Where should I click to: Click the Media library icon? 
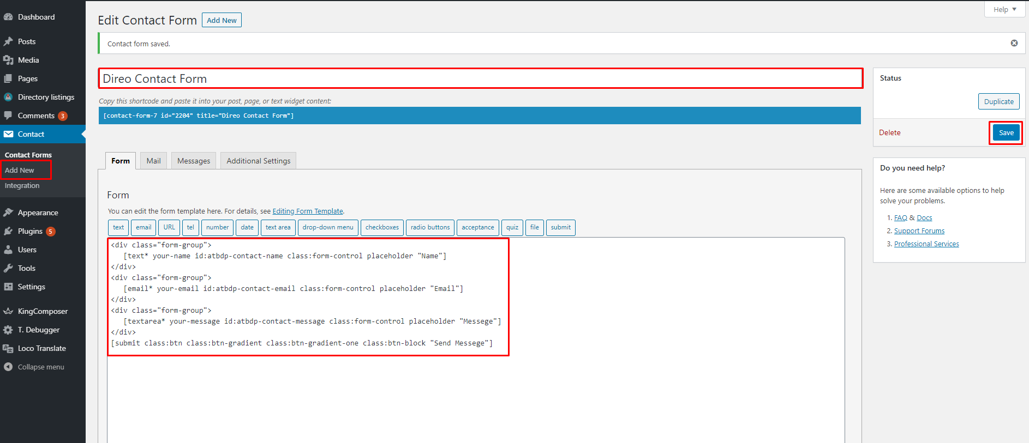click(x=8, y=60)
